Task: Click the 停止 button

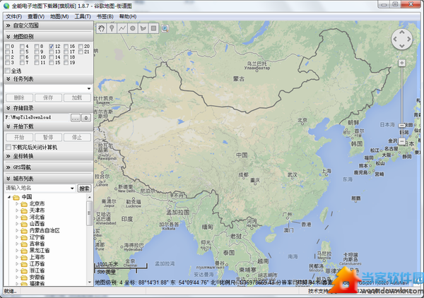Action: (77, 138)
